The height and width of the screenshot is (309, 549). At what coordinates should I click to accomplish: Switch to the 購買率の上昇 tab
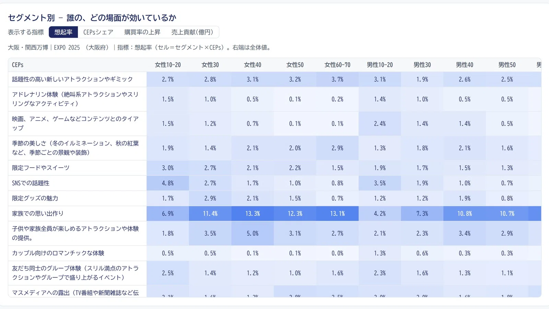[142, 32]
